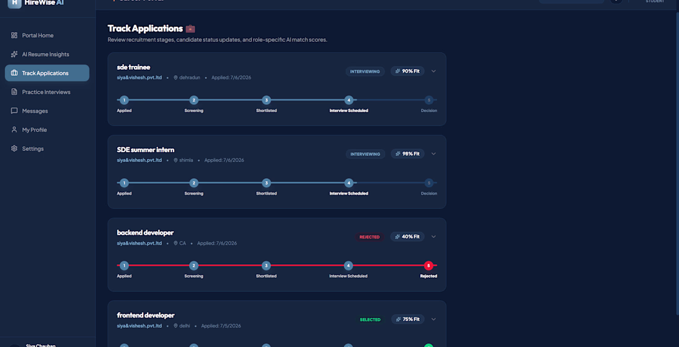Click INTERVIEWING status badge on sde trainee
Image resolution: width=679 pixels, height=347 pixels.
[x=365, y=71]
